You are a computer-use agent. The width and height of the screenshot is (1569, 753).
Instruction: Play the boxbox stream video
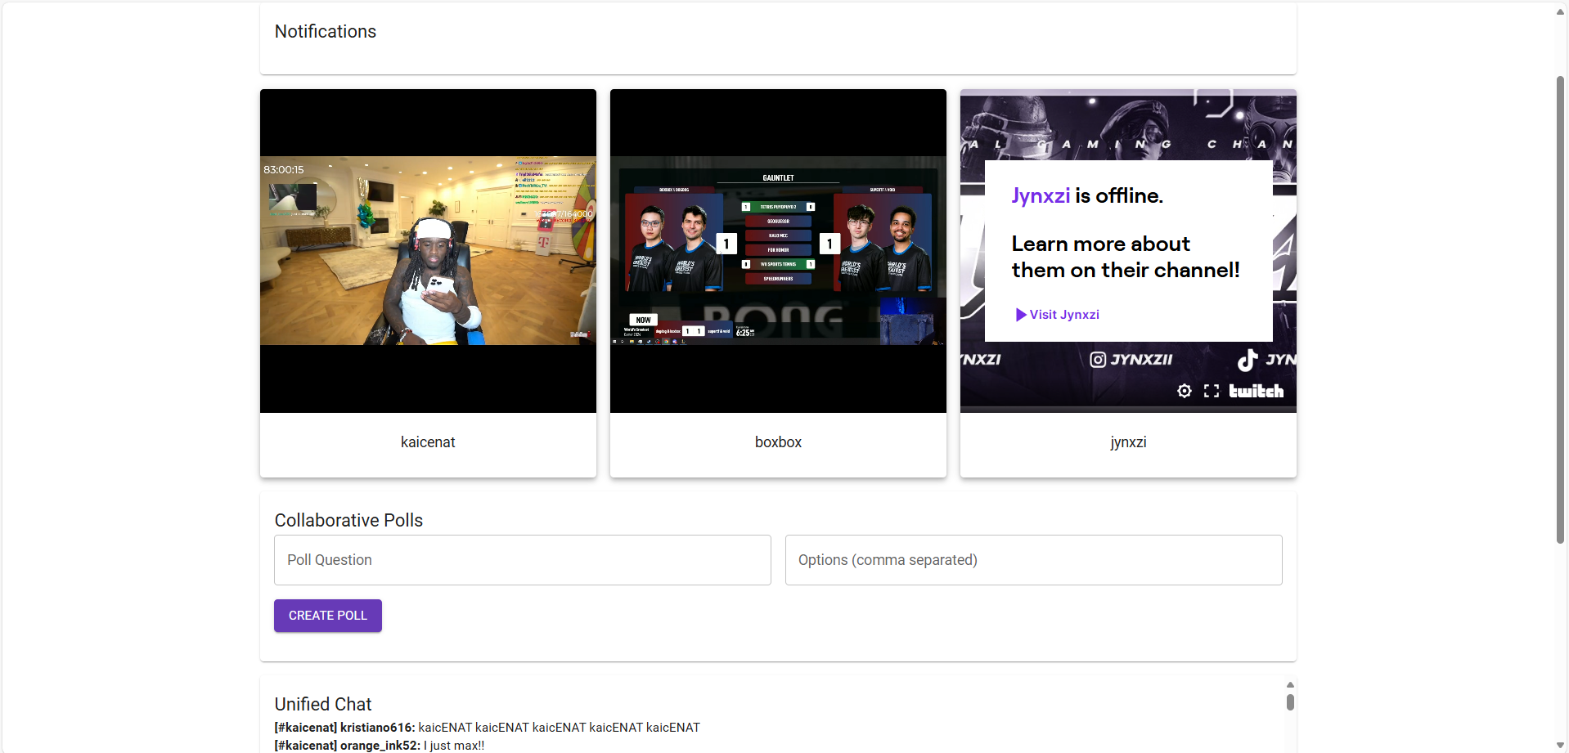(x=778, y=251)
